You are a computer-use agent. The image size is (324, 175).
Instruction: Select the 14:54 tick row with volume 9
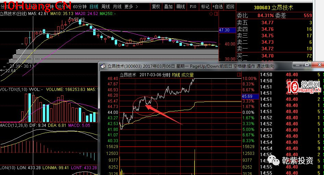[290, 148]
